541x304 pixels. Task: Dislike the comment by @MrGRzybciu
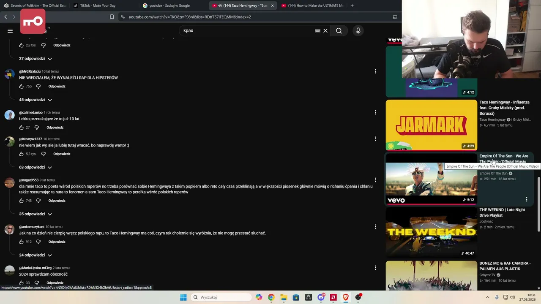coord(38,86)
